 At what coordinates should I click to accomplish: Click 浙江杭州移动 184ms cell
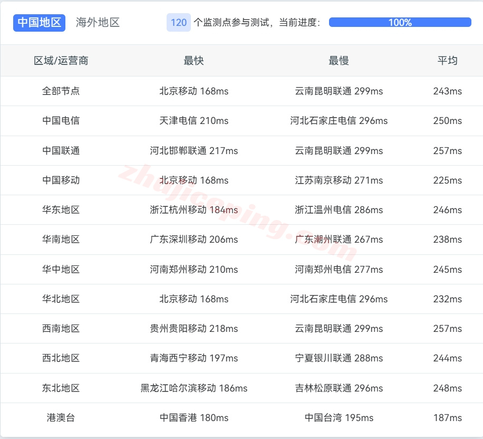(194, 209)
